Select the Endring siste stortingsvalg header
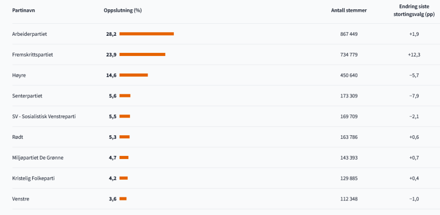This screenshot has width=440, height=215. 413,10
